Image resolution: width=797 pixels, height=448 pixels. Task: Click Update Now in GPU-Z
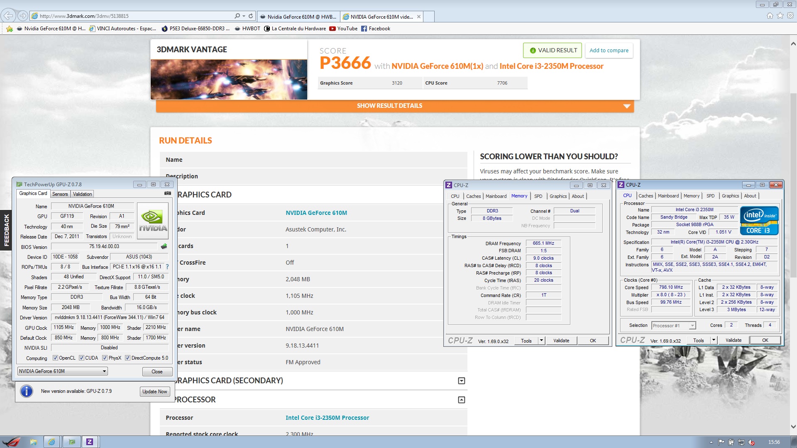(x=155, y=392)
